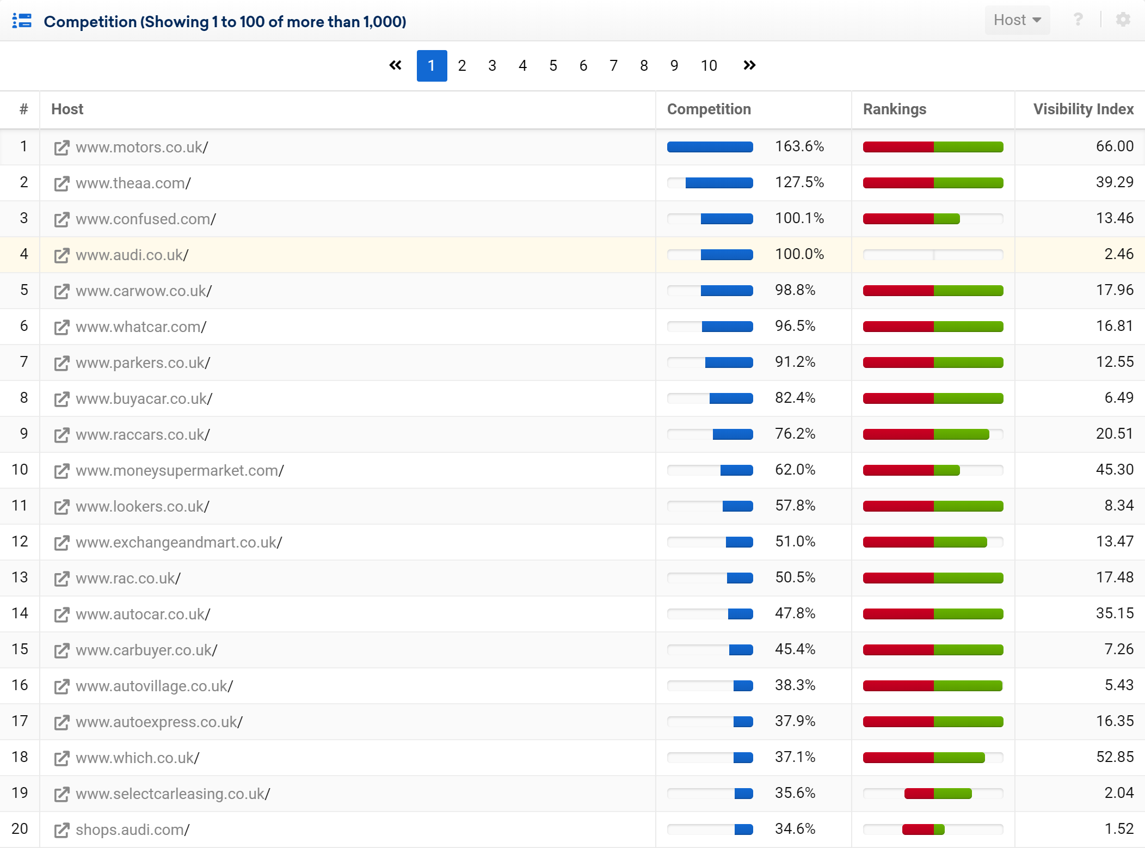
Task: Open external link icon for www.whatcar.com
Action: (x=62, y=327)
